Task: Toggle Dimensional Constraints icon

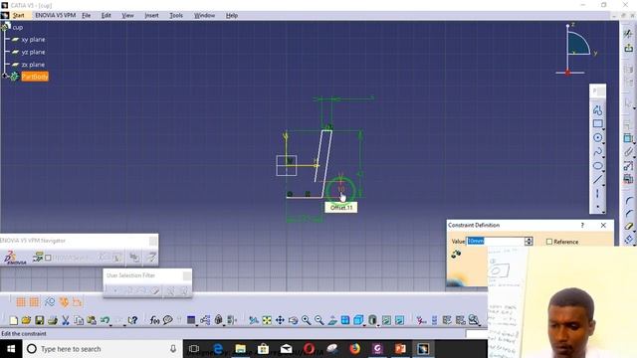Action: coord(78,301)
